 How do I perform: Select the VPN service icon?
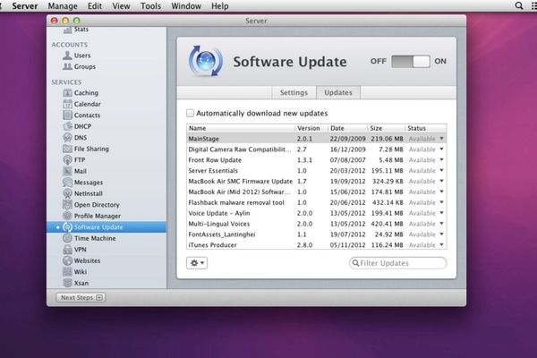tap(67, 250)
